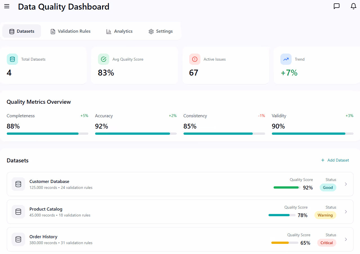Screen dimensions: 360x254
Task: Select the Critical status badge on Order History
Action: [x=327, y=243]
